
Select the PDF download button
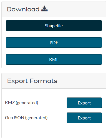point(54,42)
